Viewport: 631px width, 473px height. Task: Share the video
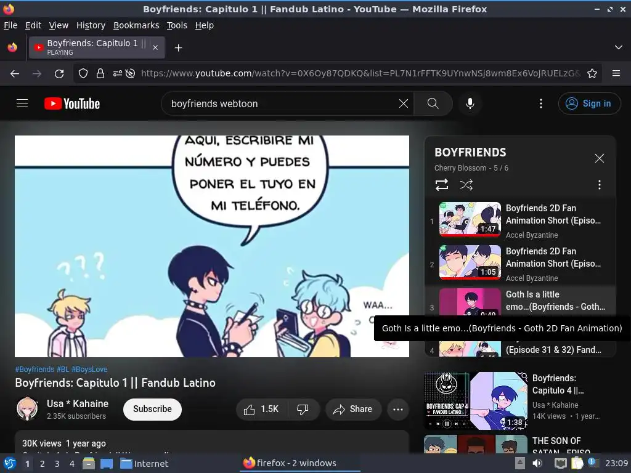click(x=352, y=410)
